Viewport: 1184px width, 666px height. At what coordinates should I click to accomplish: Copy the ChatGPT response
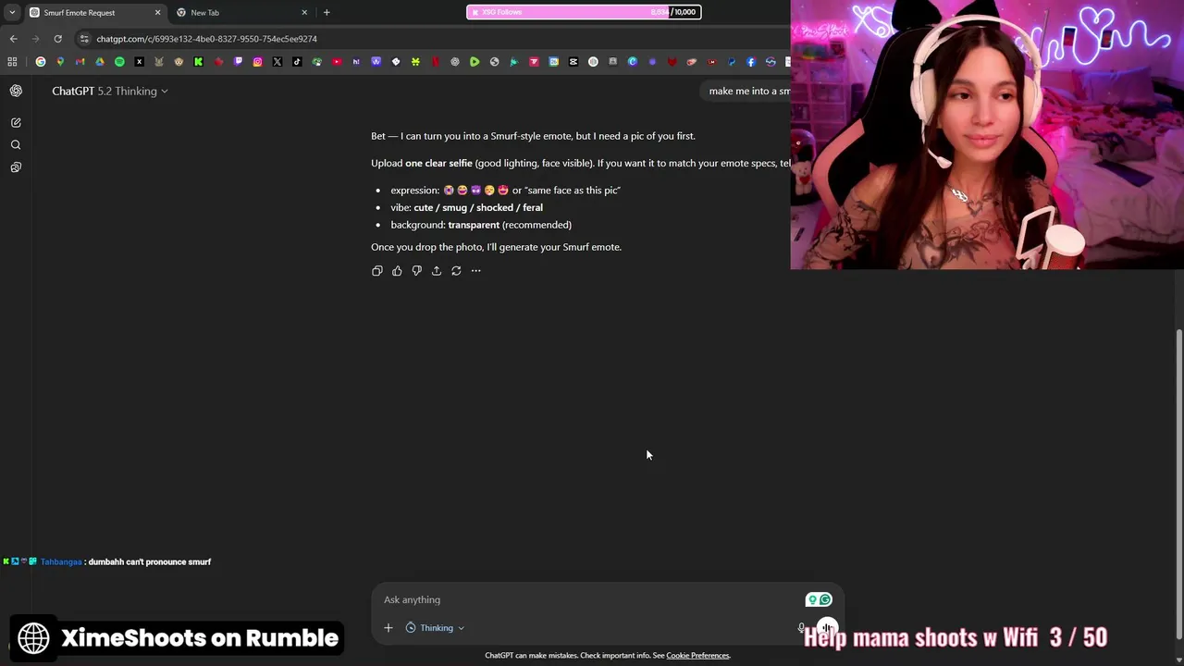coord(377,271)
